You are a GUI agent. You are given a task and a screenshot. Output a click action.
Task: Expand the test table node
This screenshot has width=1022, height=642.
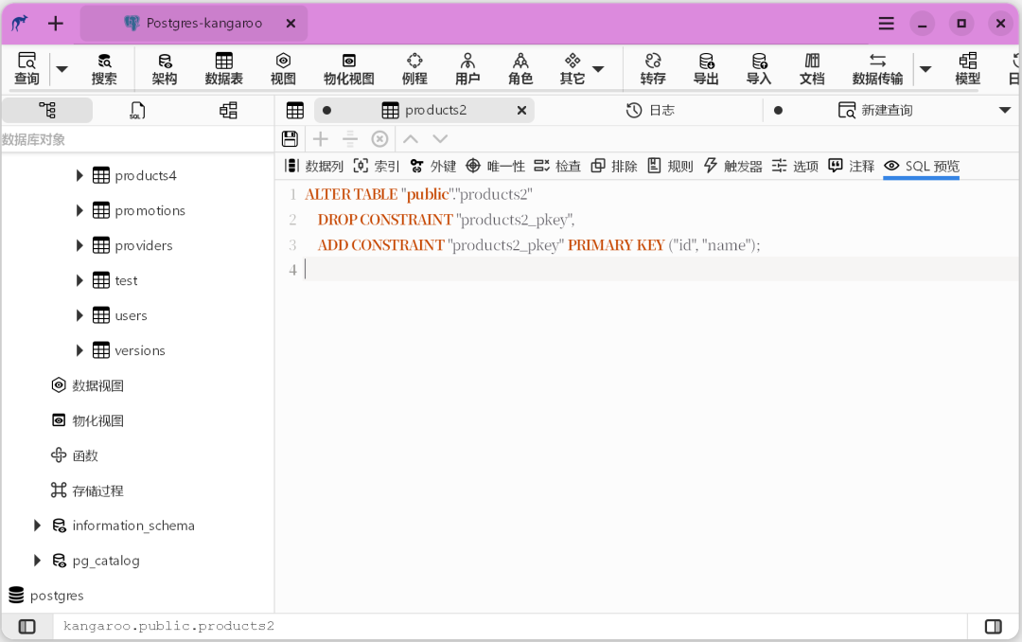[x=79, y=280]
